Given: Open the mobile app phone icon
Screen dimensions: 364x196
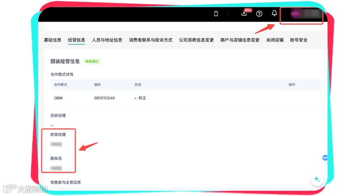Looking at the screenshot, I should (216, 14).
